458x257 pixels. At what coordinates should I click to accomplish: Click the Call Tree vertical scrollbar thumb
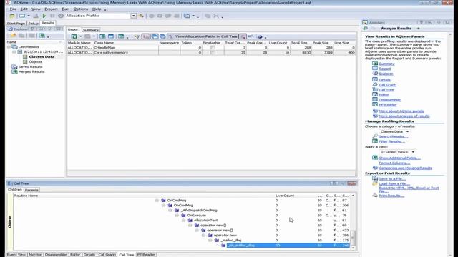tap(353, 238)
